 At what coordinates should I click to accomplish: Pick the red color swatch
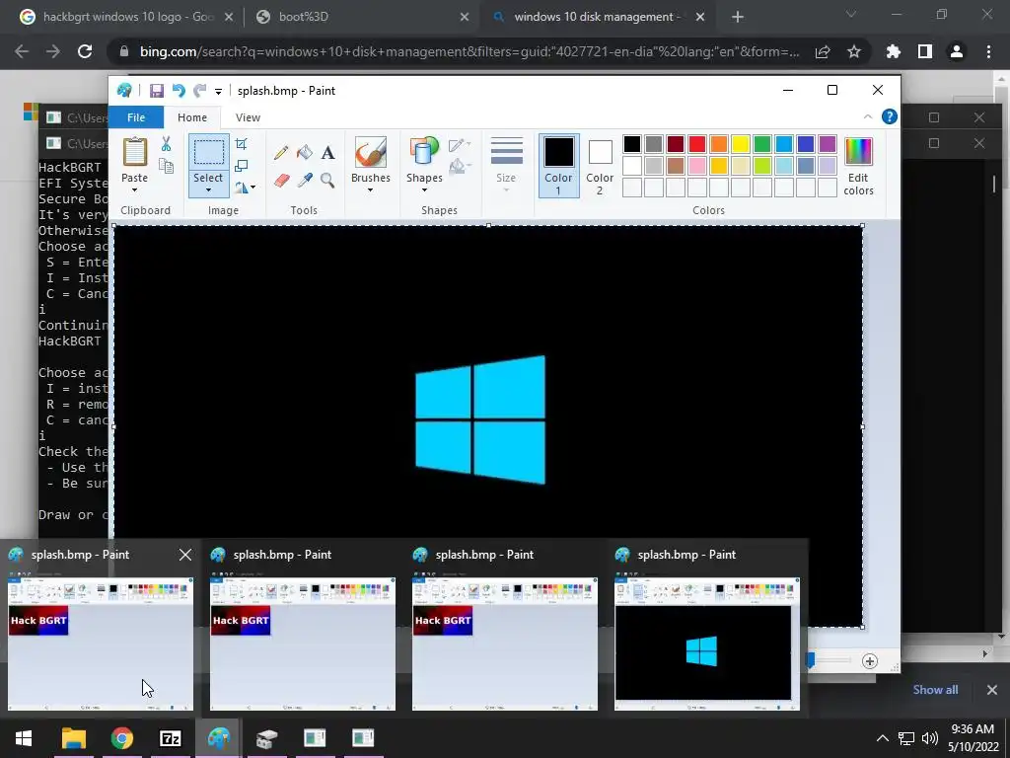click(x=697, y=144)
